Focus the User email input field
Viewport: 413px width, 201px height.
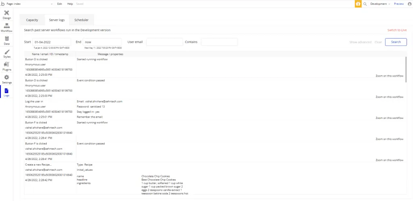tap(165, 42)
